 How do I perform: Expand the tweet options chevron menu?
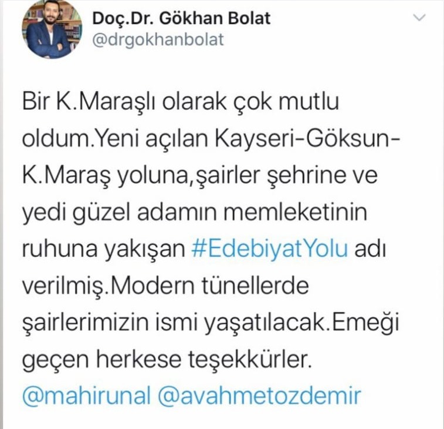click(x=419, y=18)
